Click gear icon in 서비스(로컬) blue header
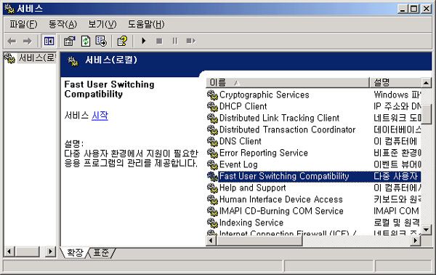Image resolution: width=436 pixels, height=275 pixels. [x=73, y=61]
